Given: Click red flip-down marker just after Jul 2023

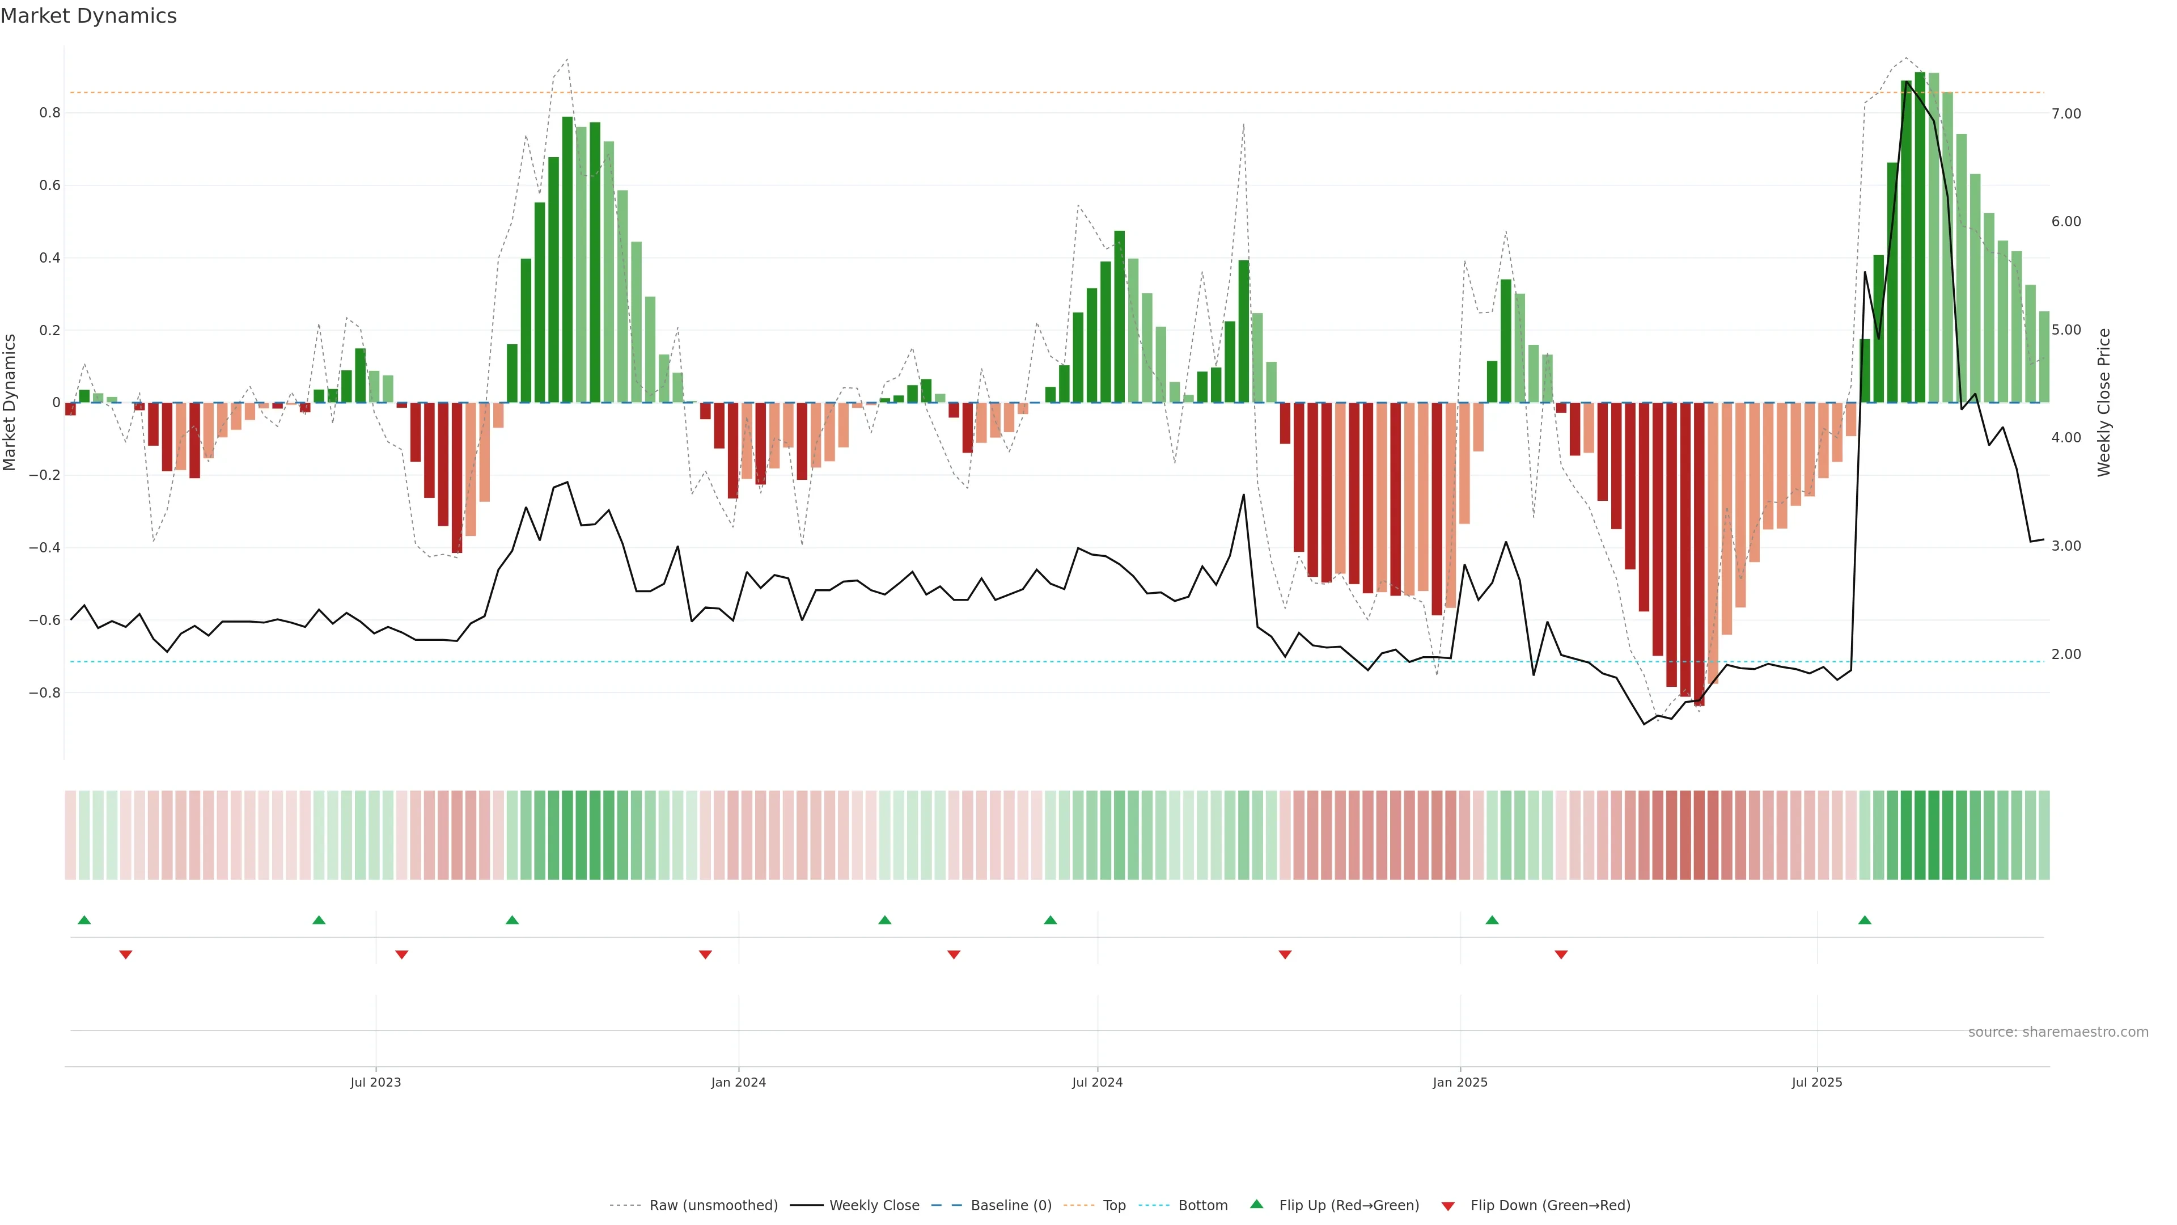Looking at the screenshot, I should [x=401, y=954].
